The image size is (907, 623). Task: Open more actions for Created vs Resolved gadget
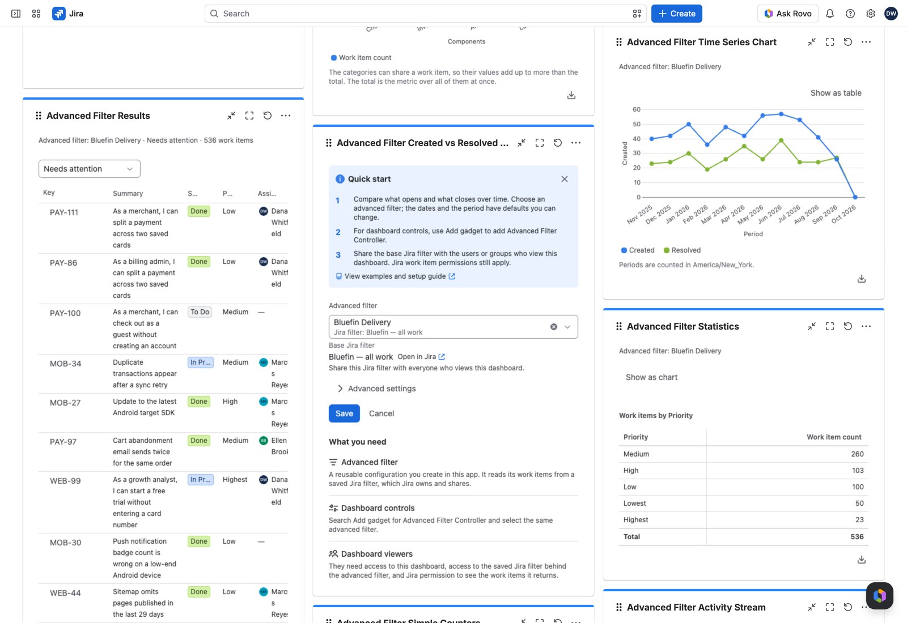coord(576,143)
